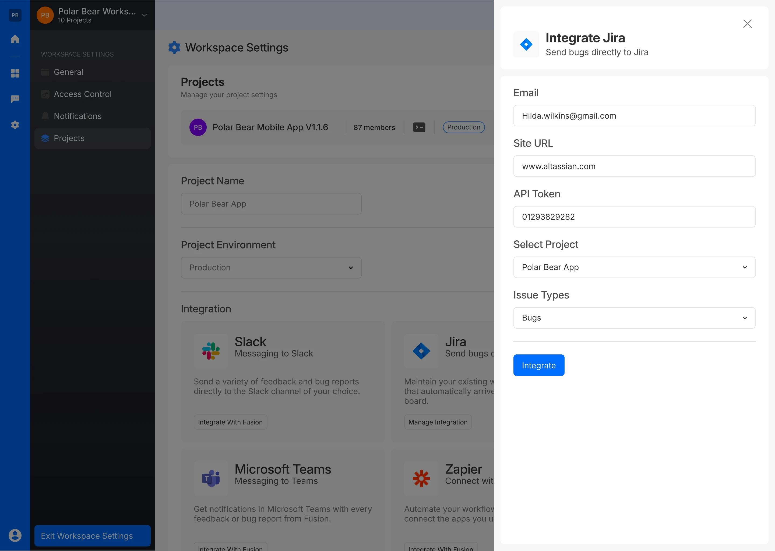Image resolution: width=775 pixels, height=551 pixels.
Task: Click the Workspace Settings gear icon
Action: [174, 48]
